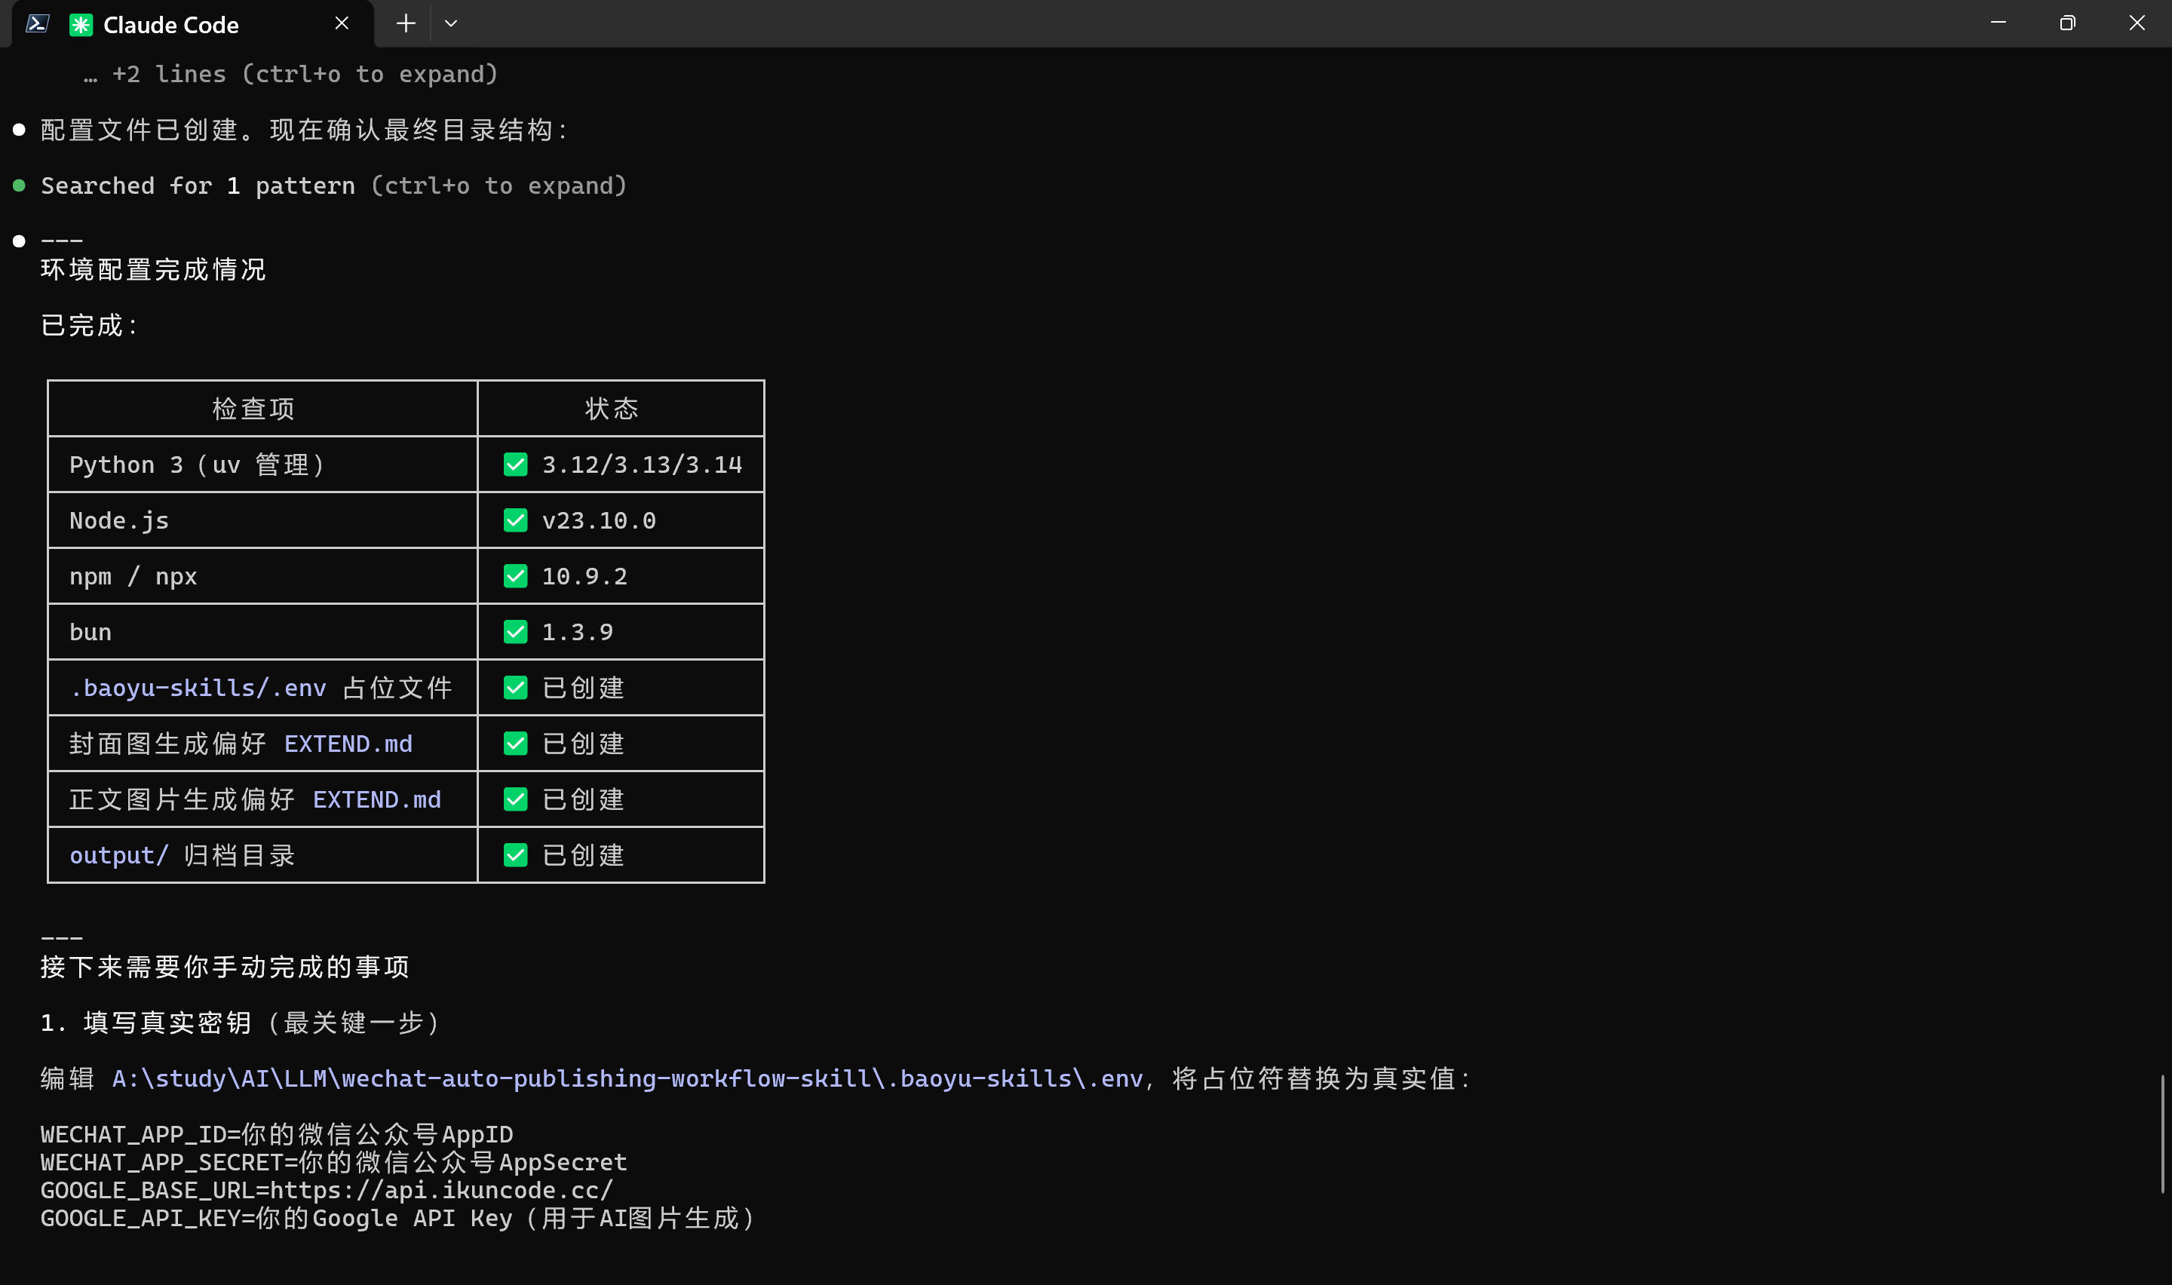Screen dimensions: 2172x1285
Task: Click green checkmark in 正文图片生成偏好 row
Action: click(516, 799)
